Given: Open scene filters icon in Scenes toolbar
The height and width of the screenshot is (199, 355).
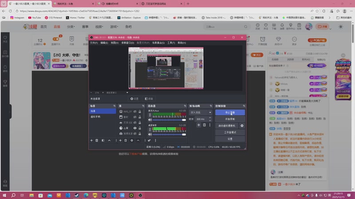Looking at the screenshot, I should click(103, 140).
